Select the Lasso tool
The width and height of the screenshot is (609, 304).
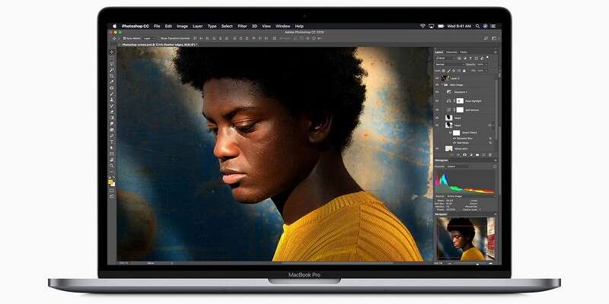tap(112, 64)
